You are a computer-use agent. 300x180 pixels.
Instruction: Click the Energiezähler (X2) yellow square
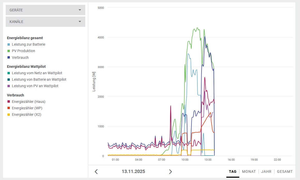[x=9, y=114]
